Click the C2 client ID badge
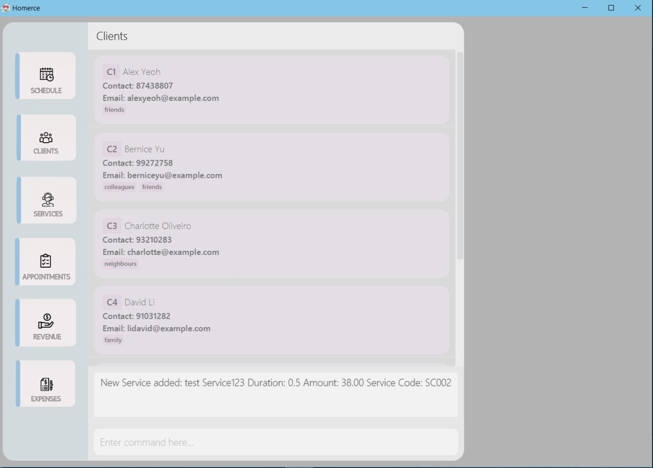This screenshot has height=468, width=653. (112, 149)
